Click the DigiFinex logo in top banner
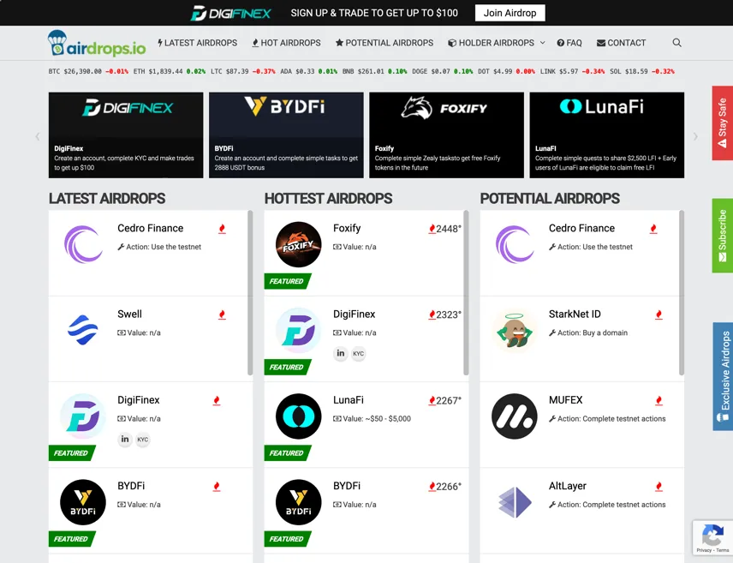 (230, 13)
